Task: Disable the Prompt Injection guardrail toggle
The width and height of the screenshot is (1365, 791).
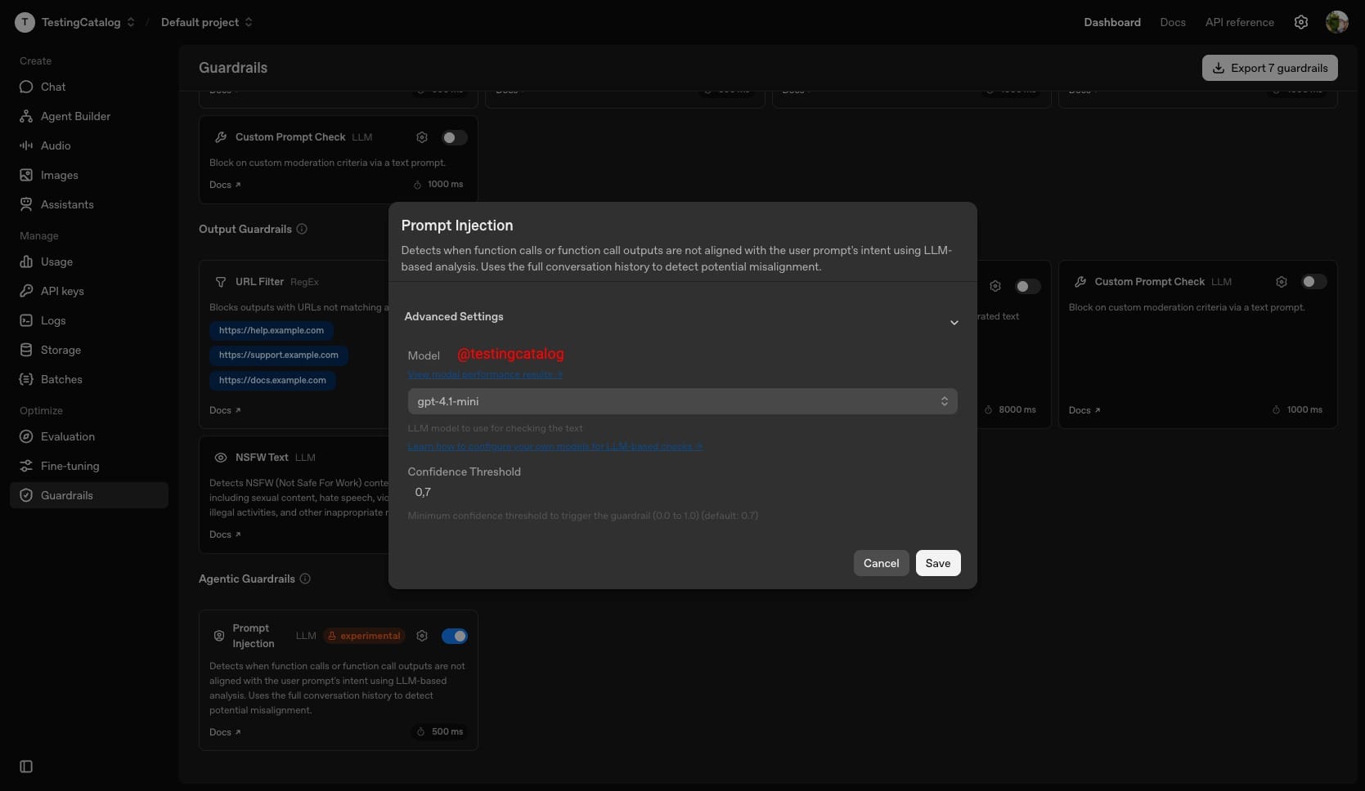Action: coord(455,636)
